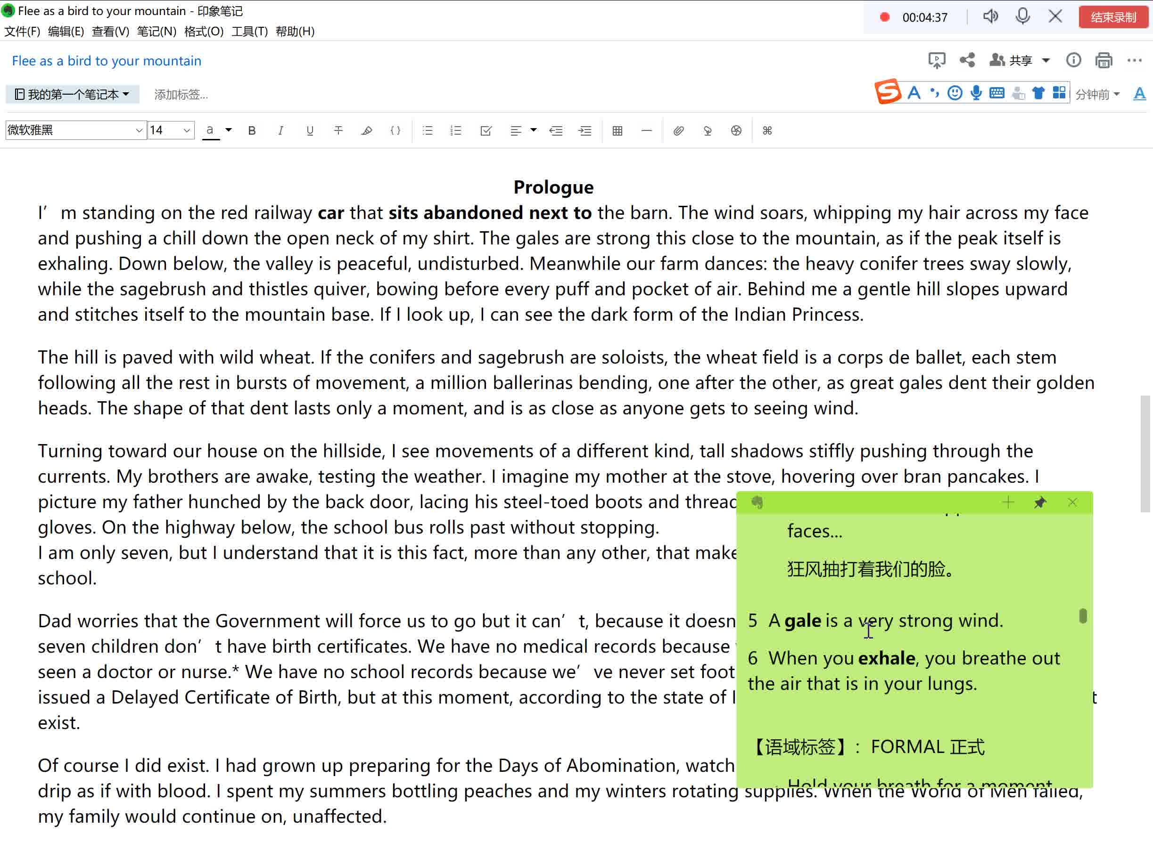Insert code block braces

(x=395, y=130)
